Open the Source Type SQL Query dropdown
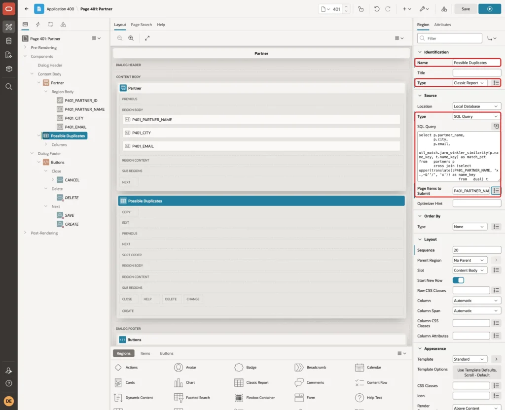This screenshot has width=505, height=410. coord(476,116)
